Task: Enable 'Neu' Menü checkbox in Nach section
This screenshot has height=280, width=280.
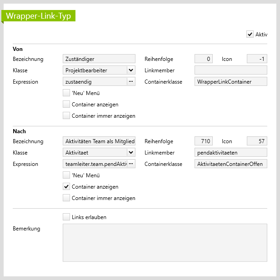Action: coord(66,175)
